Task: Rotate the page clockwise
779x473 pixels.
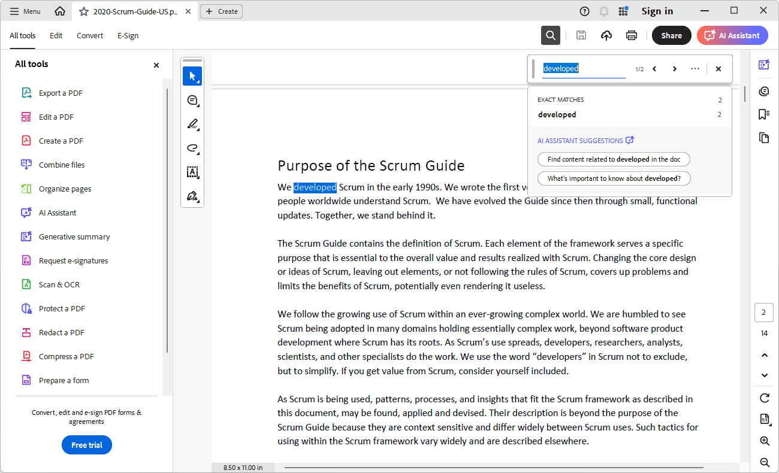Action: pos(764,398)
